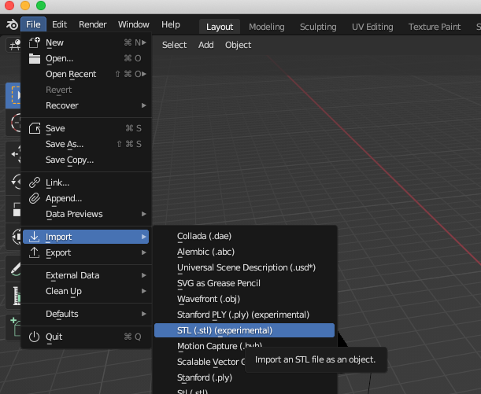Click the Export upload icon

(x=35, y=252)
